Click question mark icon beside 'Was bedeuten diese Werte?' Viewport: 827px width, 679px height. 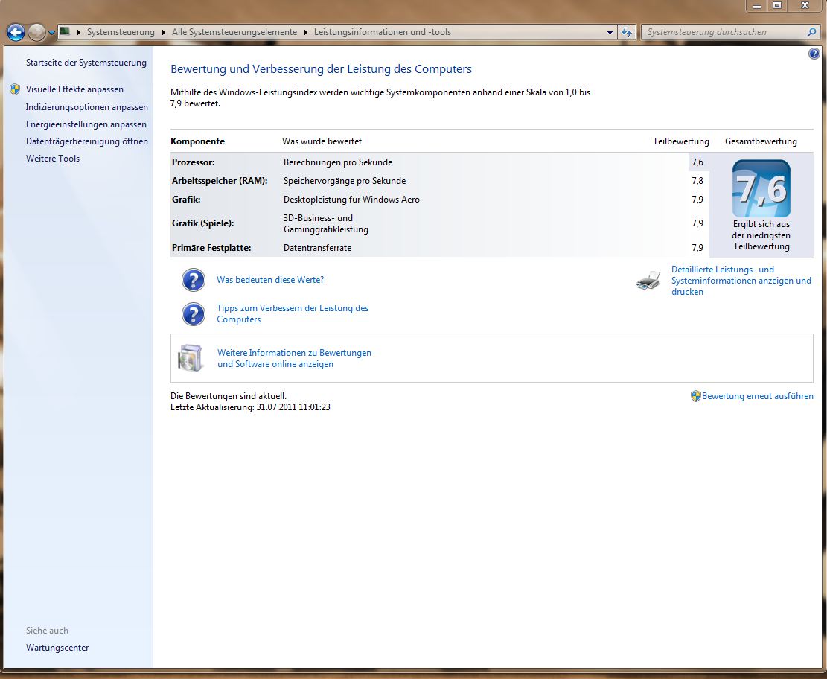[x=194, y=280]
